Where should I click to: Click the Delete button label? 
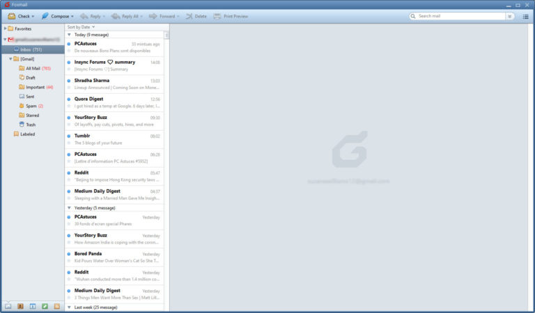(x=201, y=17)
